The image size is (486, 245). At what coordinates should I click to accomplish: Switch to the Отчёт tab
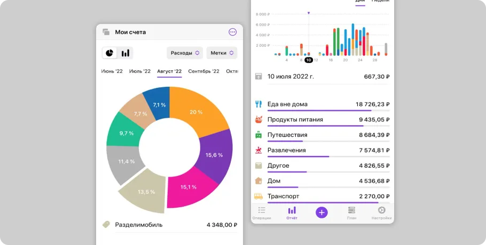[292, 212]
